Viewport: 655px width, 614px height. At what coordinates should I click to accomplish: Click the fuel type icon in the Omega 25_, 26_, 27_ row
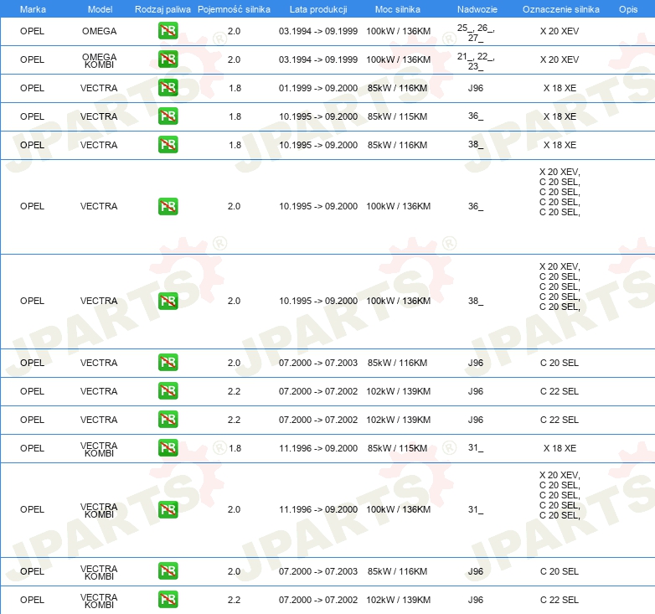point(168,32)
